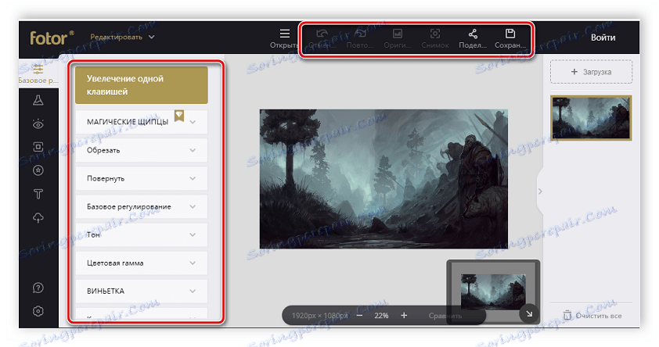Open the Редактировать mode dropdown

point(122,37)
